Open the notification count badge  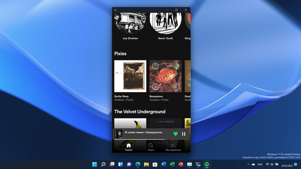point(296,164)
